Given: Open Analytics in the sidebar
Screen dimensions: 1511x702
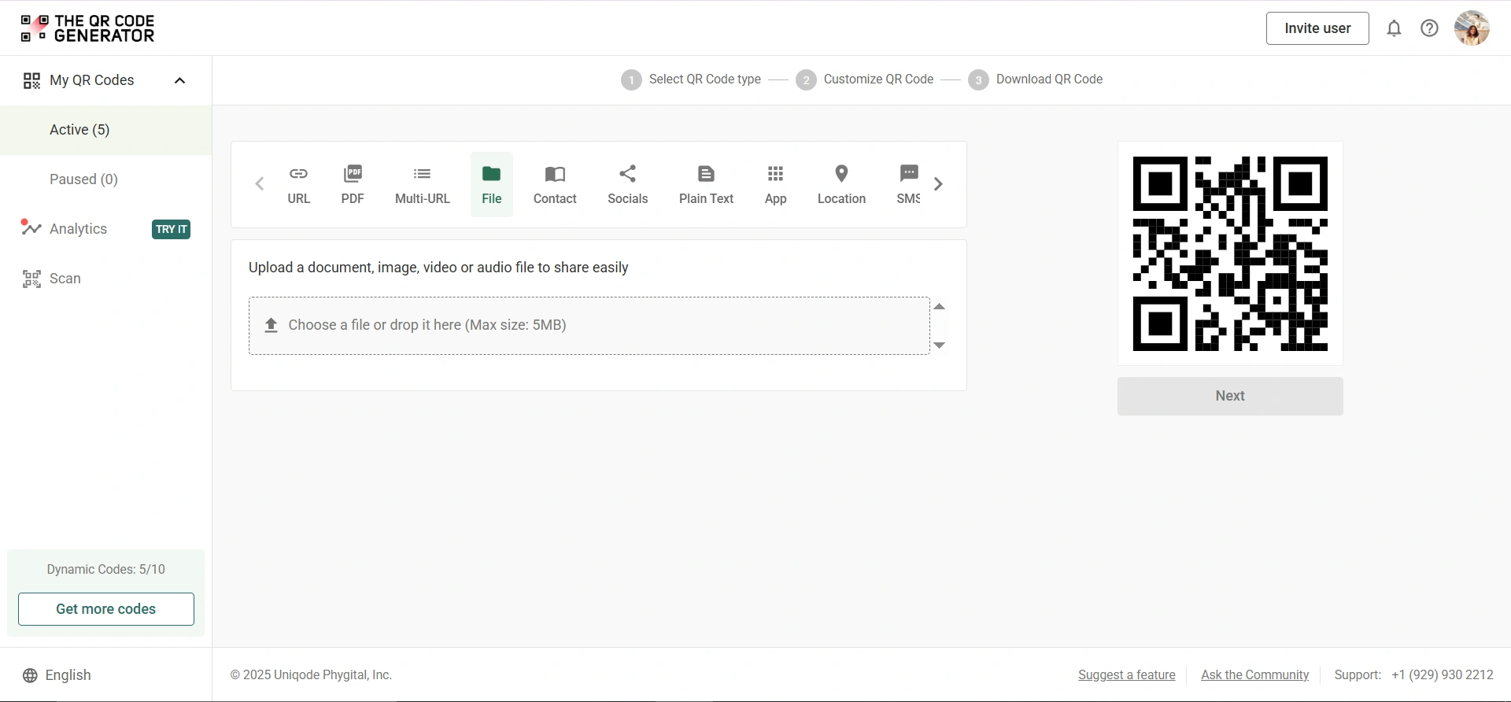Looking at the screenshot, I should [x=78, y=229].
